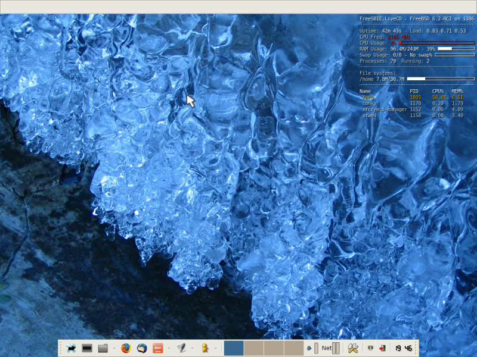Viewport: 477px width, 357px height.
Task: Open the file manager folder icon
Action: (103, 348)
